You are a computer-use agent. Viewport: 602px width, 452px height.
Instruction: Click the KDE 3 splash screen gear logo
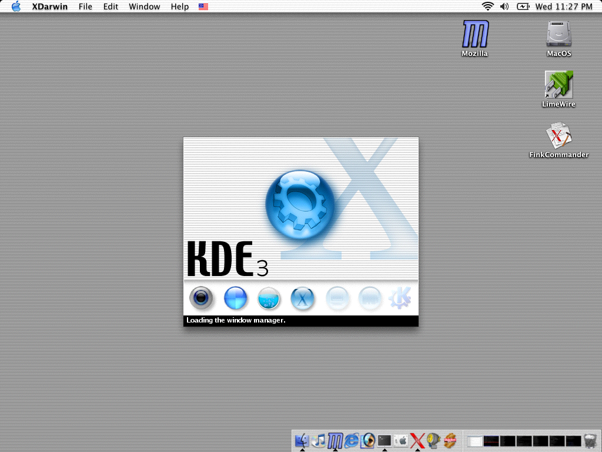[300, 204]
